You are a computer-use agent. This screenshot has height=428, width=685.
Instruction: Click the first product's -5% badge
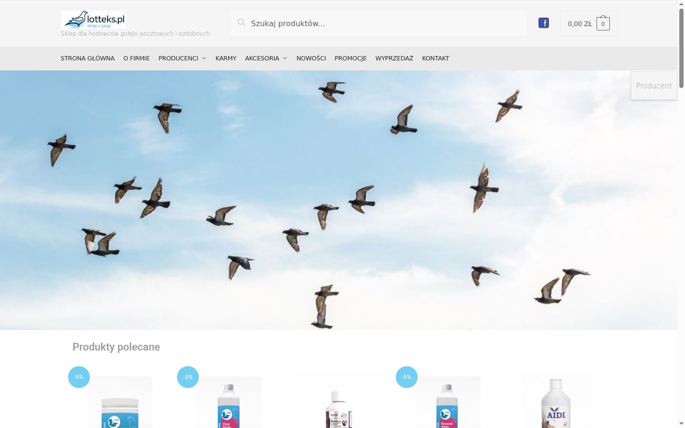pos(79,377)
